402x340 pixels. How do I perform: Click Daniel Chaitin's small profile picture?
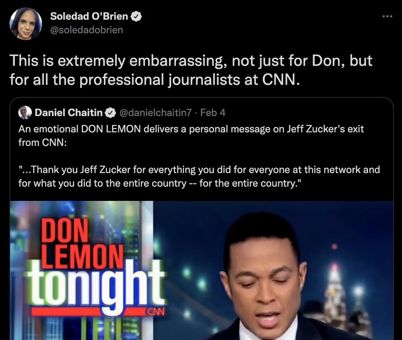(25, 112)
